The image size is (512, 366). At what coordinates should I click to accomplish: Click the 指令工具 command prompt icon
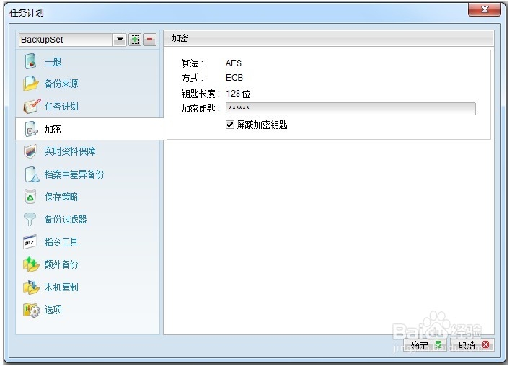coord(30,242)
